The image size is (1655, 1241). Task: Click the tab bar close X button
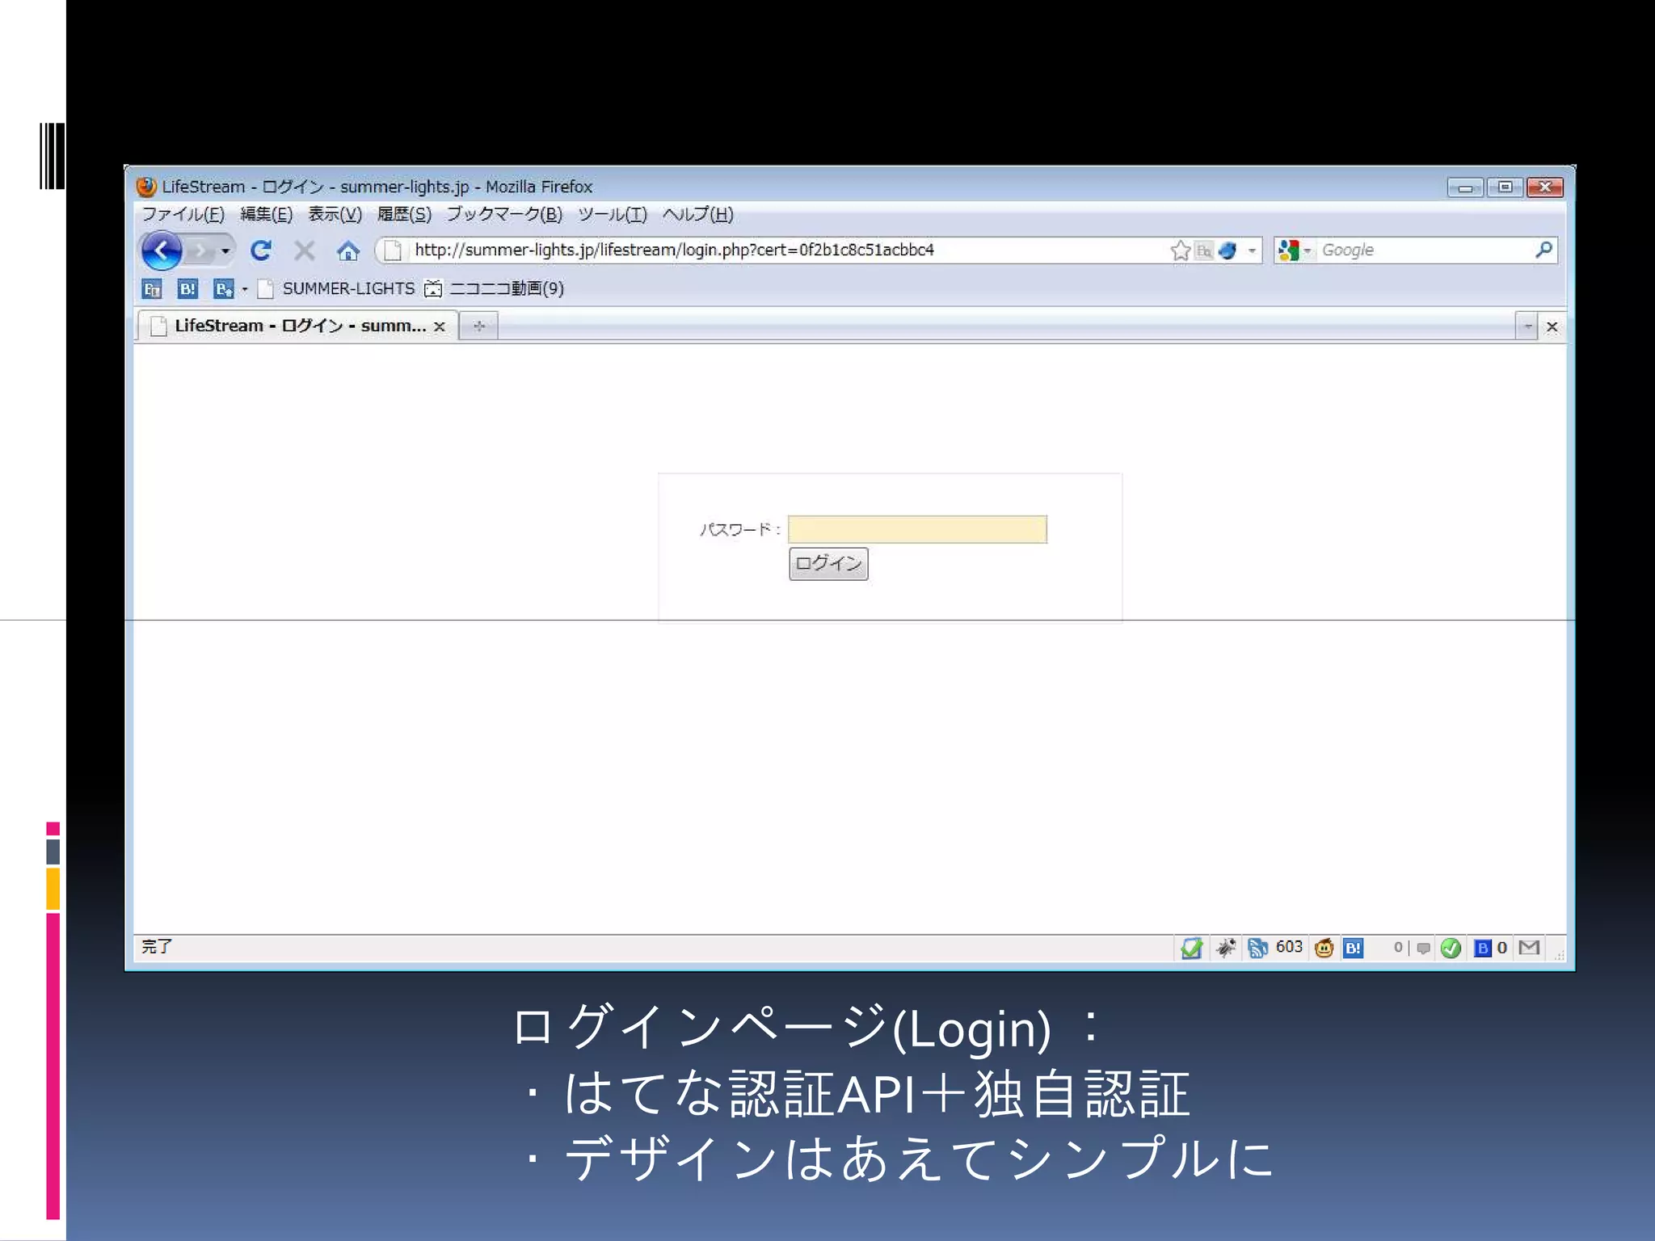tap(1552, 326)
